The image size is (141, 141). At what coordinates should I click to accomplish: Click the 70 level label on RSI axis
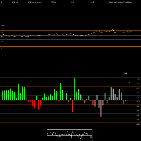point(2,32)
